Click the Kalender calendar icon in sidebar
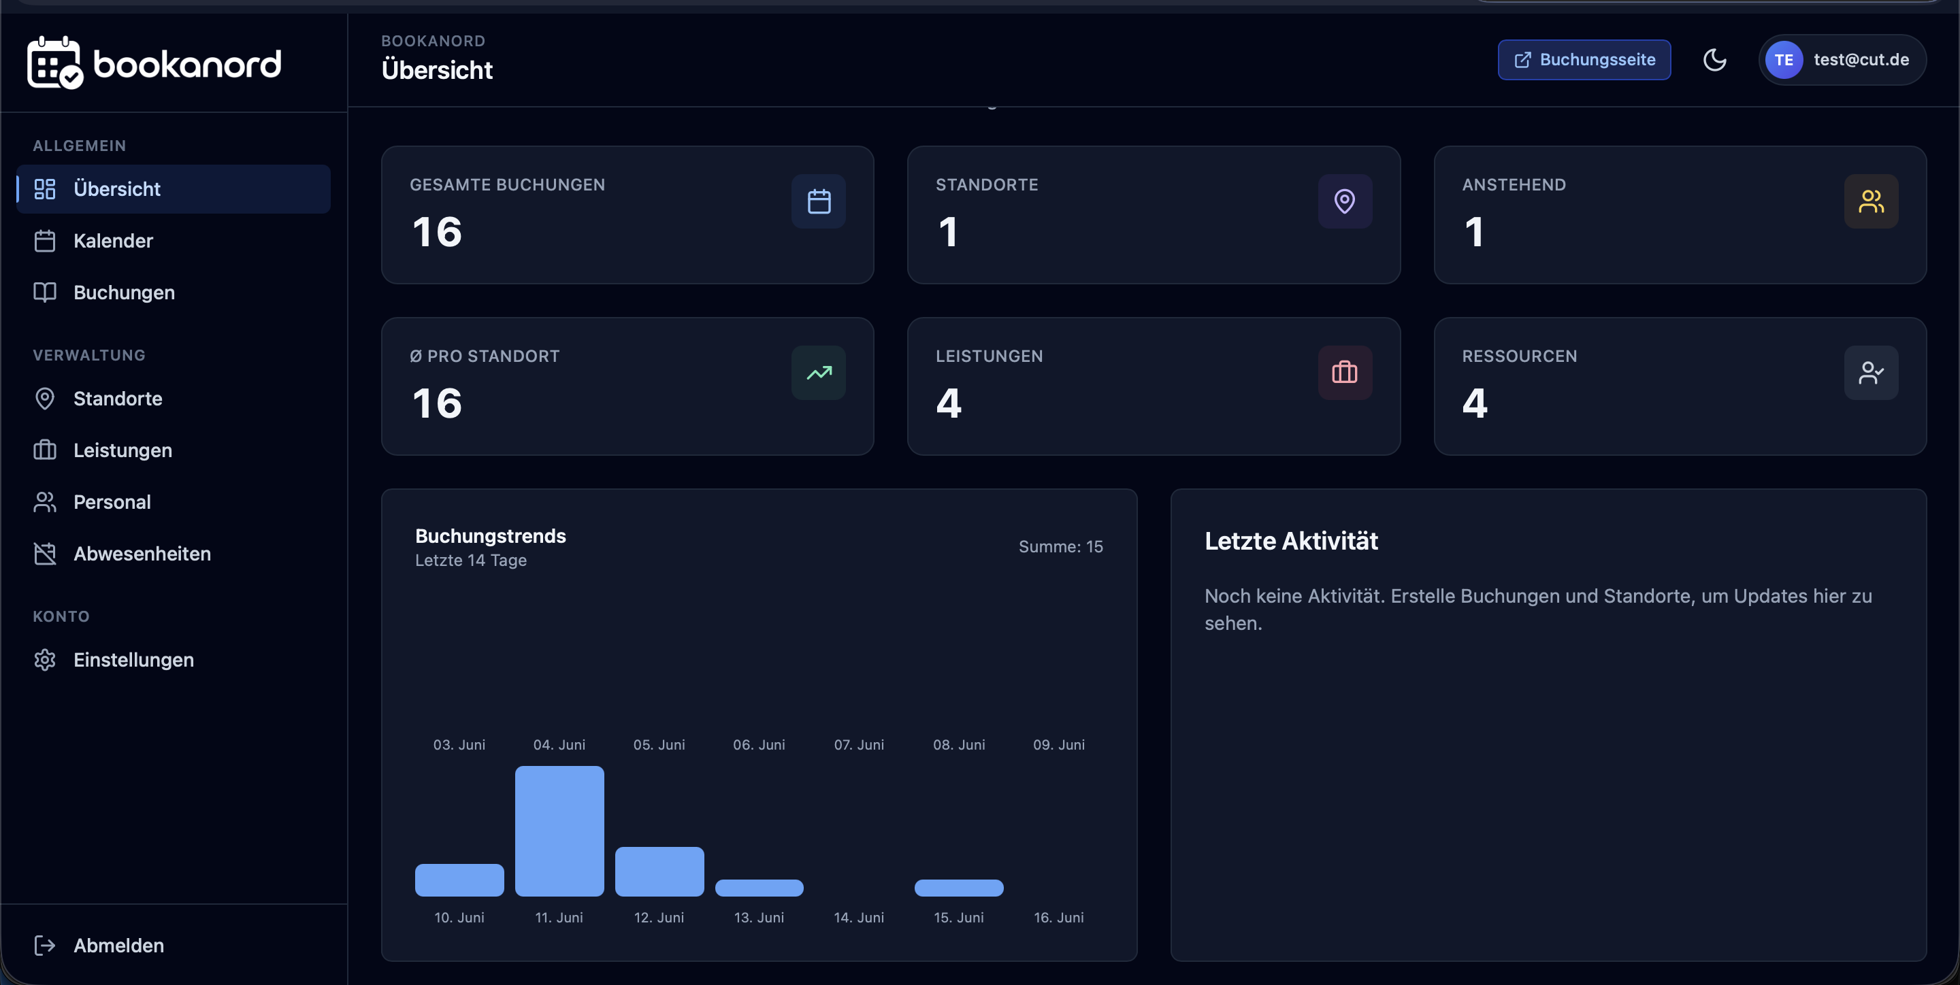Screen dimensions: 1960x985 45,240
